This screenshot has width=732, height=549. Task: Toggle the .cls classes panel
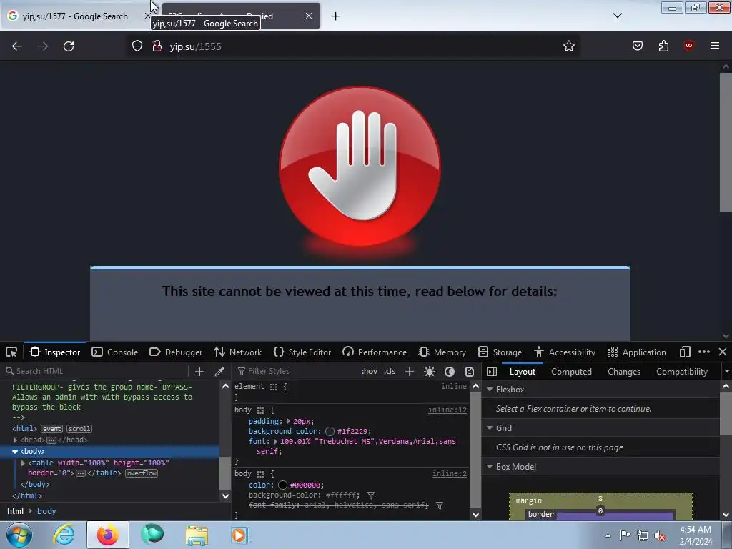390,371
